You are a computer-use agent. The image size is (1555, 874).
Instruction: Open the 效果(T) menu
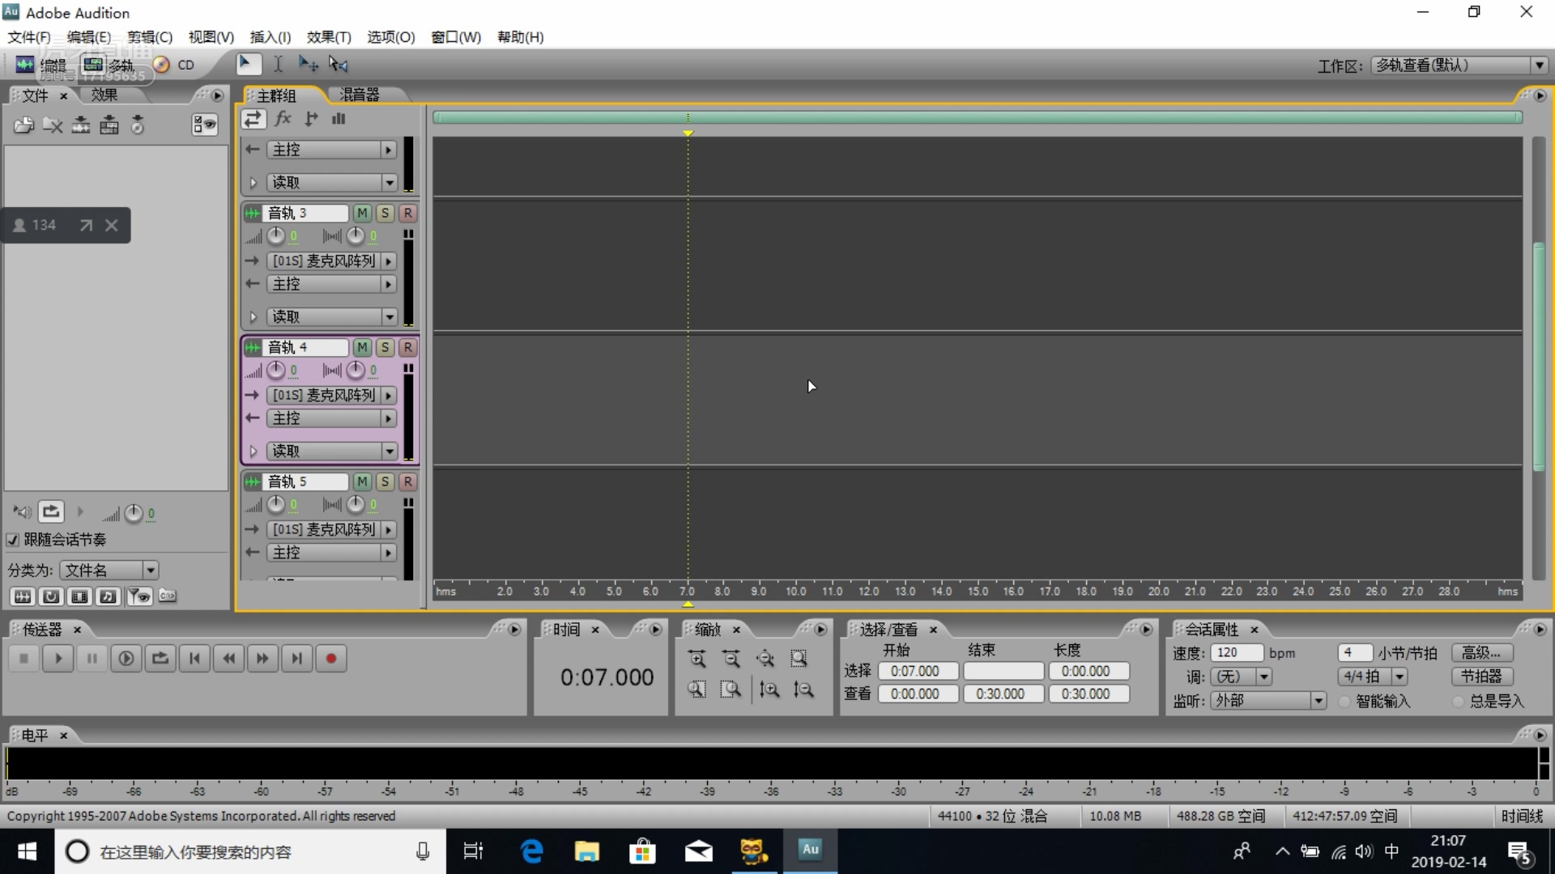coord(329,37)
